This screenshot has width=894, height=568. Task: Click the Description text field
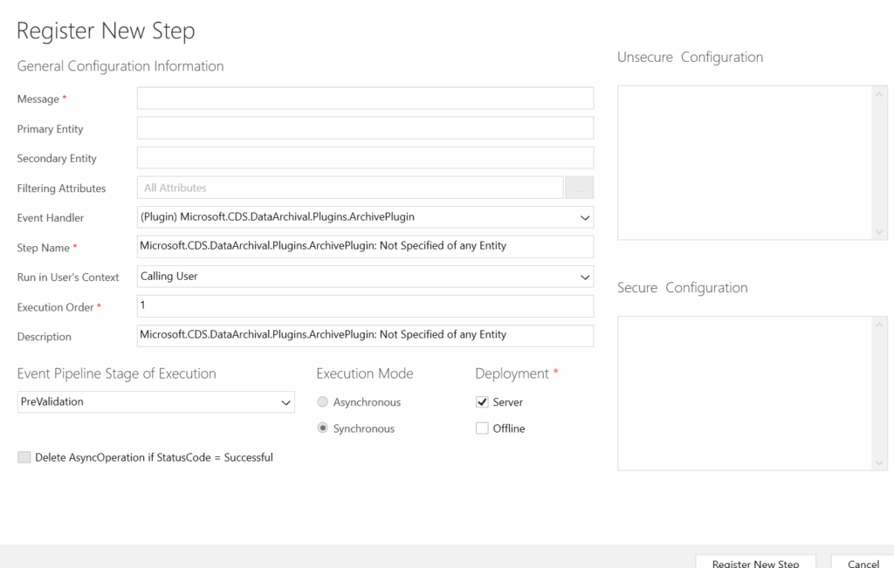365,336
